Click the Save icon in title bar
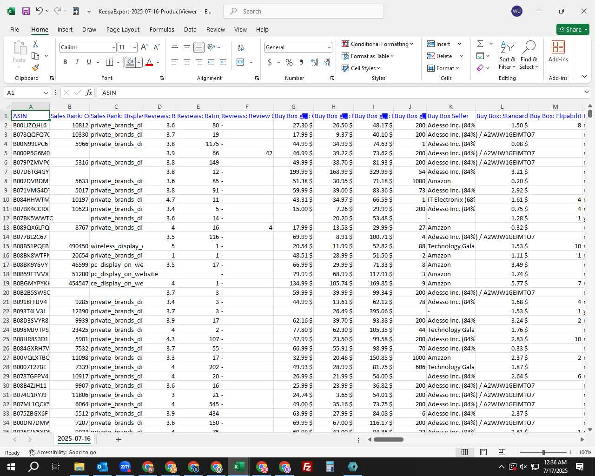This screenshot has width=595, height=476. 26,11
